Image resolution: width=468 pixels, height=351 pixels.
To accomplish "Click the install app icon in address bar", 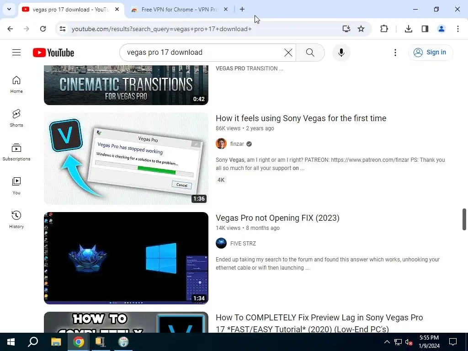I will point(346,29).
